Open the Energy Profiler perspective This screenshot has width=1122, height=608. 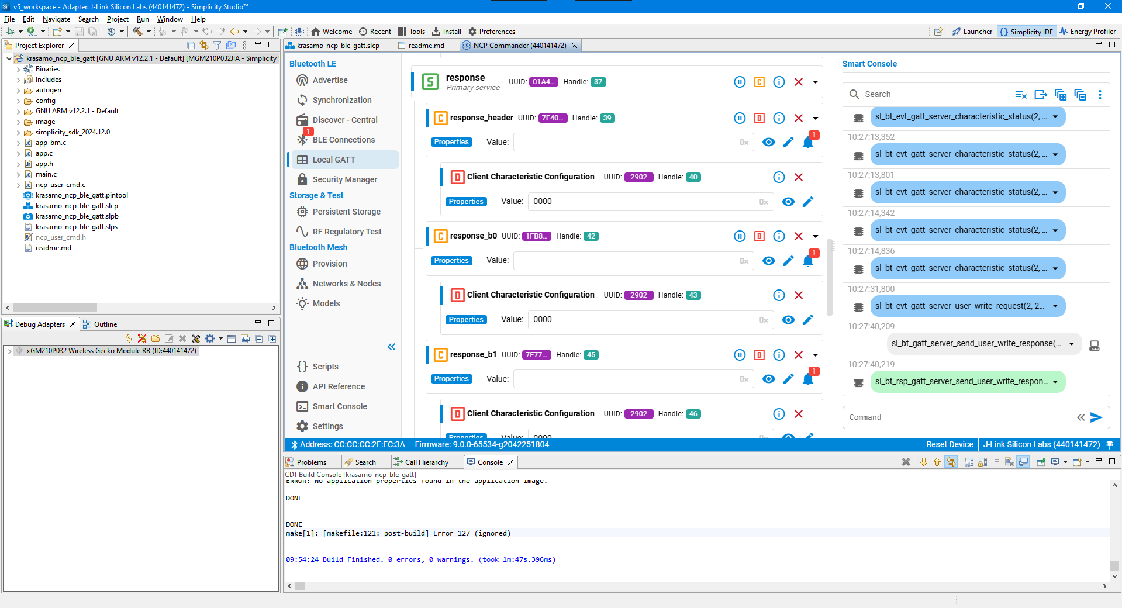click(1088, 32)
